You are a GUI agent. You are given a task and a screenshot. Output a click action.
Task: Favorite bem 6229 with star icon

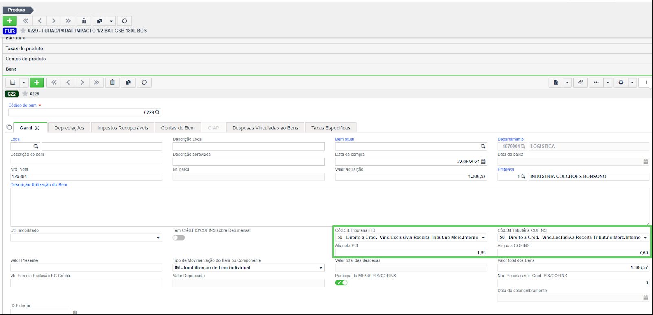pos(25,94)
